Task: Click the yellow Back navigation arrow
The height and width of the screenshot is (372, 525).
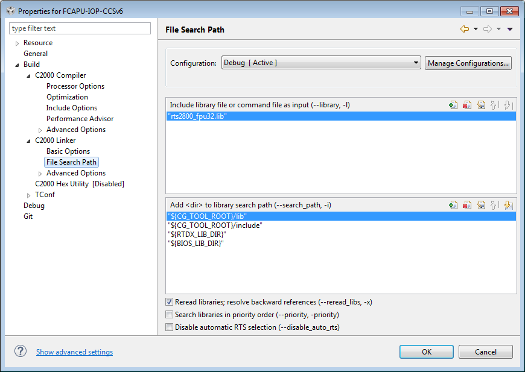Action: point(464,29)
